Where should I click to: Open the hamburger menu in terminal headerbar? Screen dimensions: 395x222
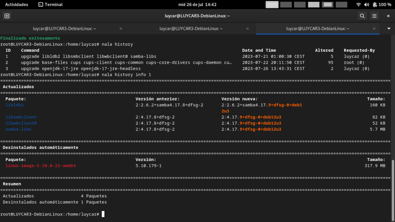click(374, 16)
